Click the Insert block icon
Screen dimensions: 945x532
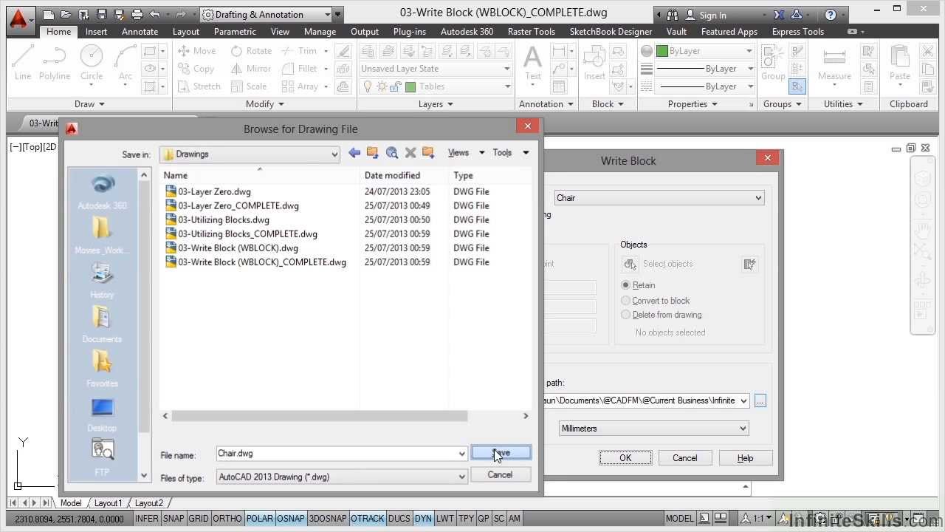click(594, 62)
